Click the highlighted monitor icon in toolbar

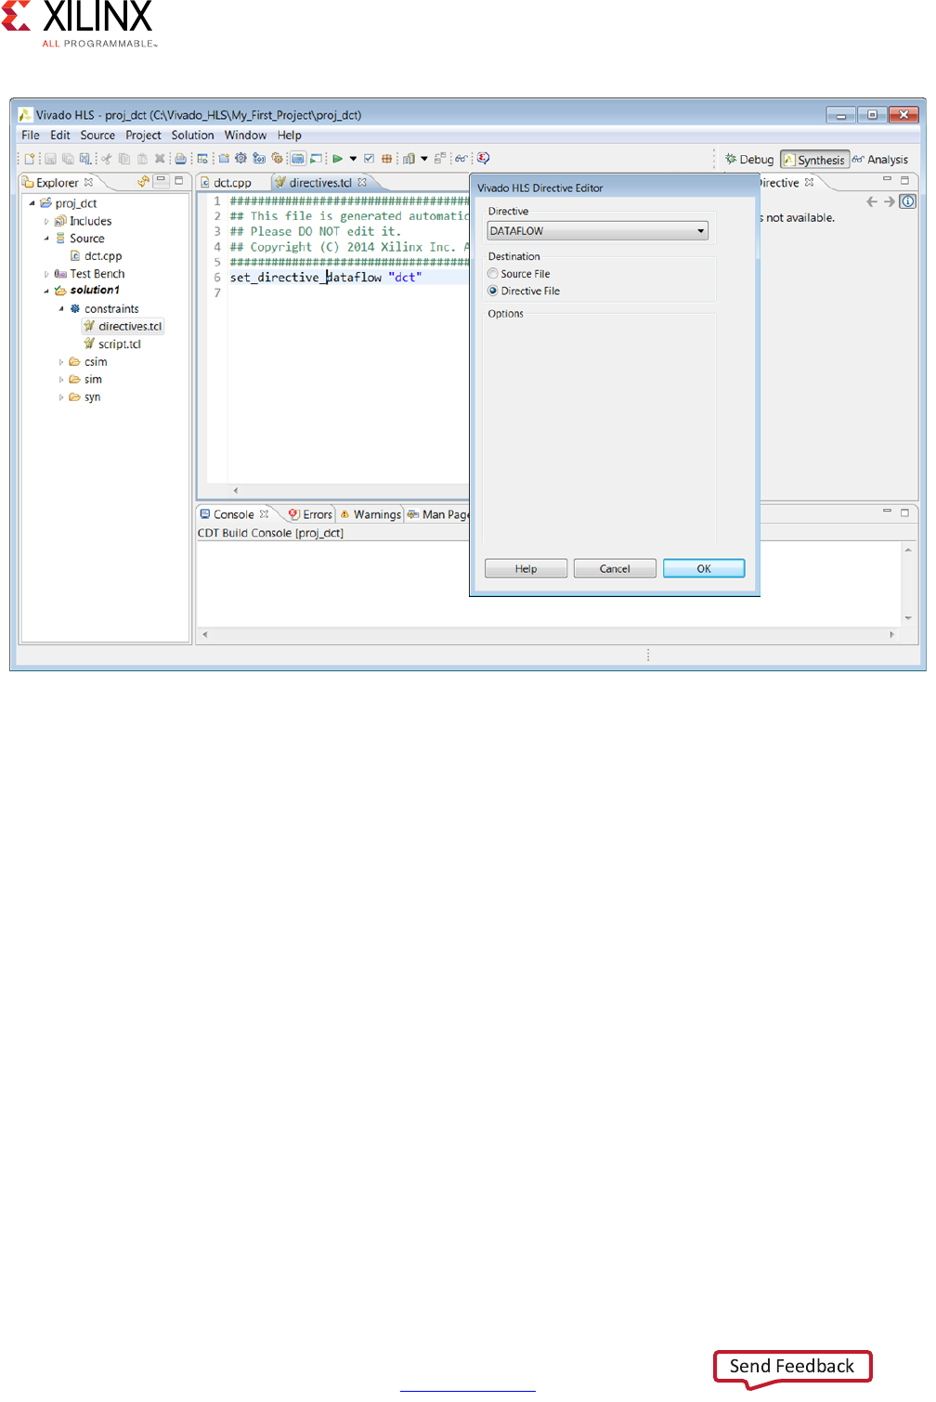click(298, 159)
